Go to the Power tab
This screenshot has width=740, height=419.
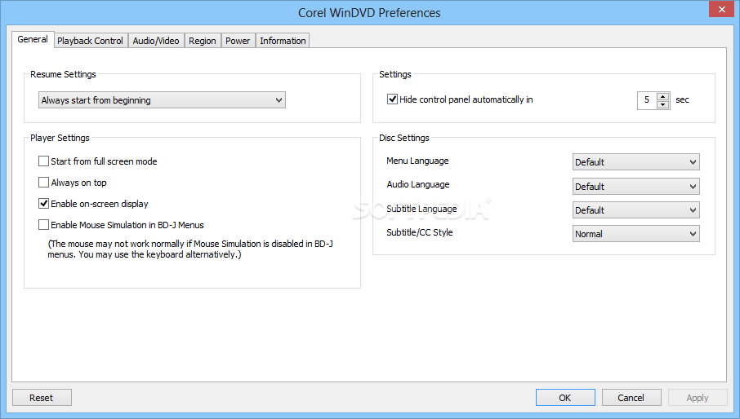[238, 41]
